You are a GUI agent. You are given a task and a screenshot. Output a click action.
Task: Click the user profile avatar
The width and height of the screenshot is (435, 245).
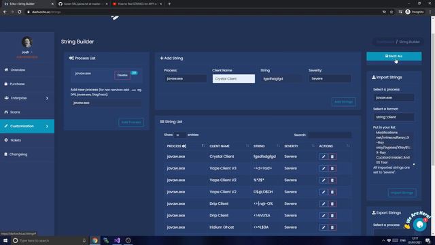coord(27,42)
